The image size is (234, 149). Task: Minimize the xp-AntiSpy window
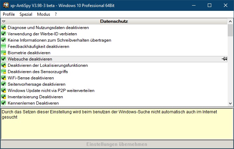[194, 5]
